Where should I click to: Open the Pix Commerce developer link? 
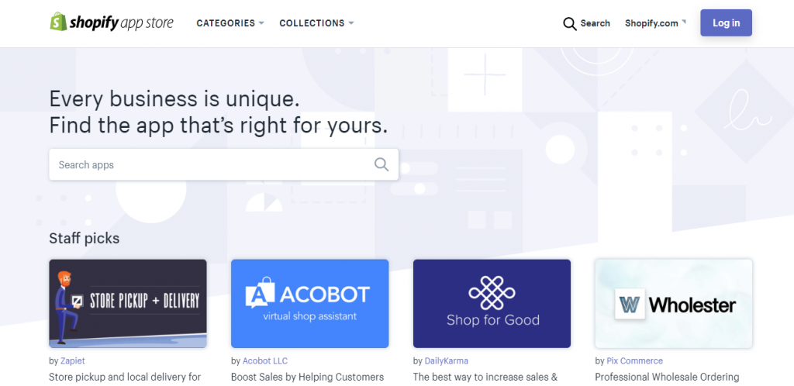(x=634, y=360)
